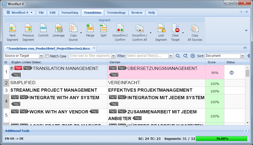Screen dimensions: 253x145
Task: Expand the Additional Tools panel
Action: pyautogui.click(x=246, y=131)
